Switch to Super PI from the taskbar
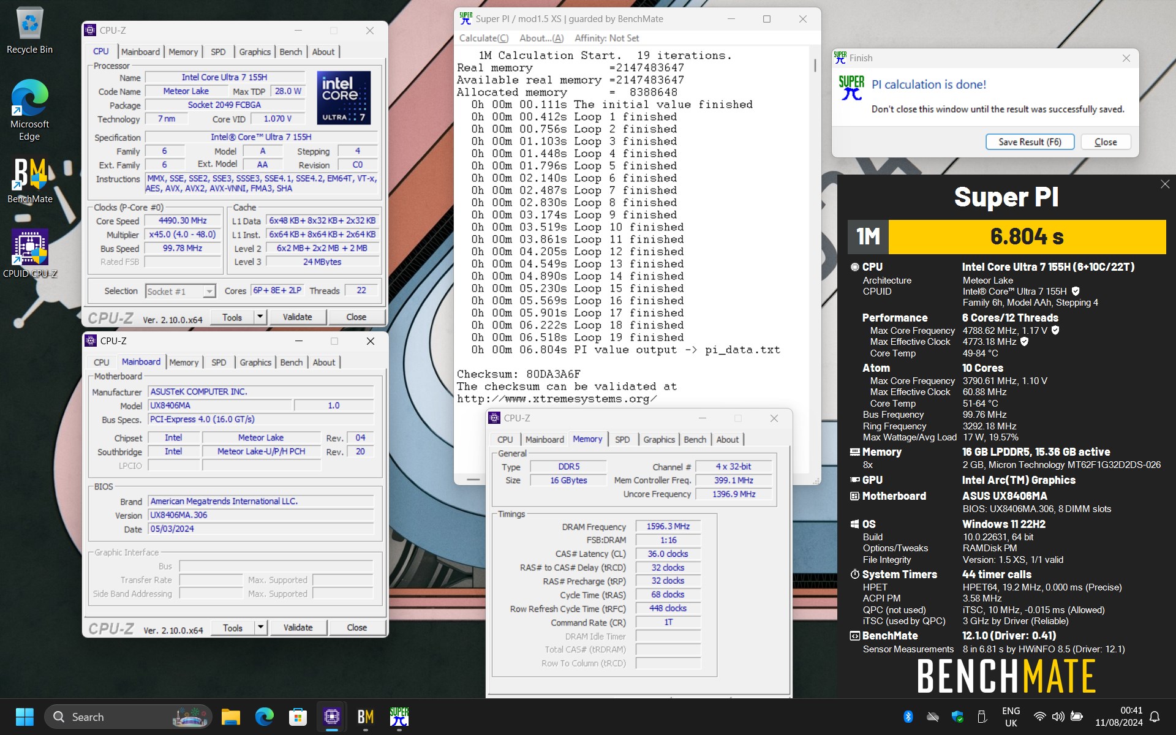Screen dimensions: 1176x735 399,717
